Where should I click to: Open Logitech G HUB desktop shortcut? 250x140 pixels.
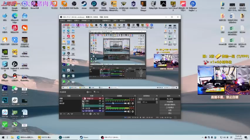point(15,66)
